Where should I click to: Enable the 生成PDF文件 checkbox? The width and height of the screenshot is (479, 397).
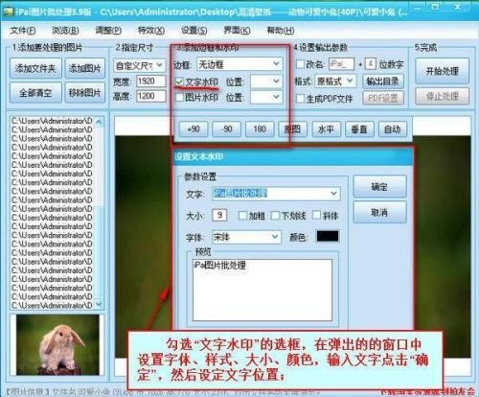tap(300, 98)
